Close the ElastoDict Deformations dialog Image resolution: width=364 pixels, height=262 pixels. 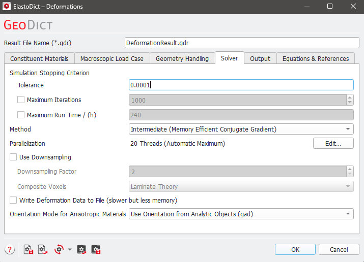click(353, 6)
